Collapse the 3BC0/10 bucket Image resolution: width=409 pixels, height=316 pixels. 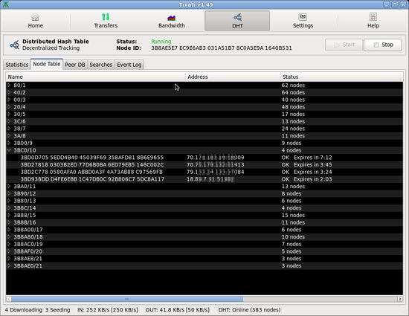pyautogui.click(x=9, y=150)
